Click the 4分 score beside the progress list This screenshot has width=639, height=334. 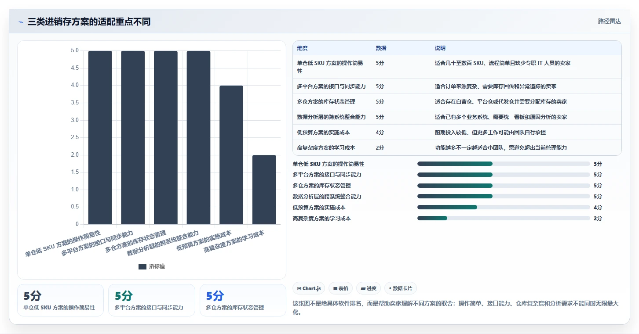[598, 207]
